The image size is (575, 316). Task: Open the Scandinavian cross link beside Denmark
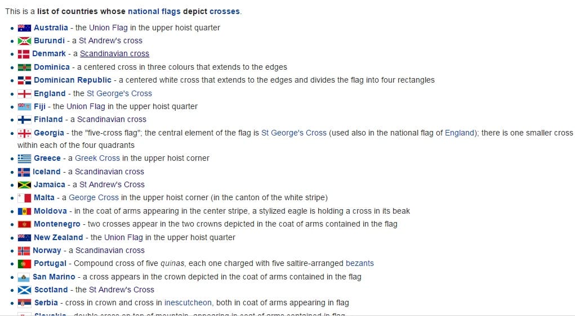point(114,54)
